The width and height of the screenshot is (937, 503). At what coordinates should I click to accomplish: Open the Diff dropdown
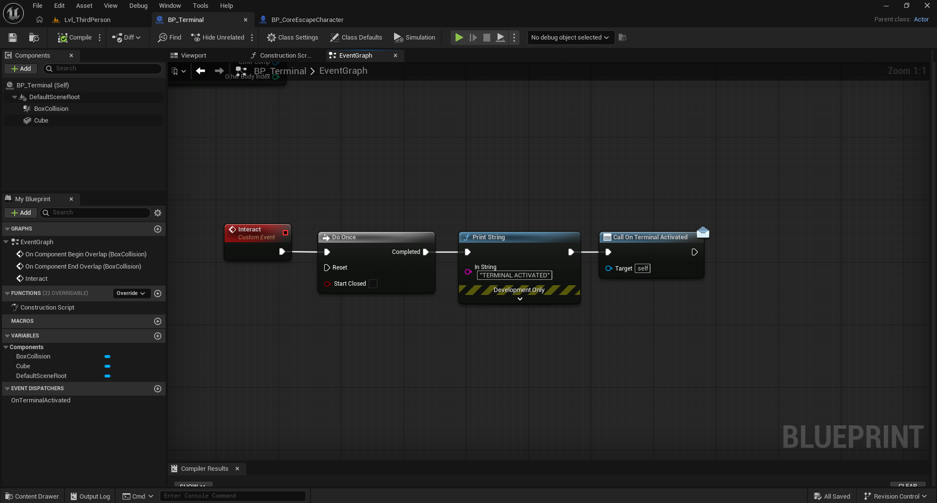pyautogui.click(x=126, y=38)
